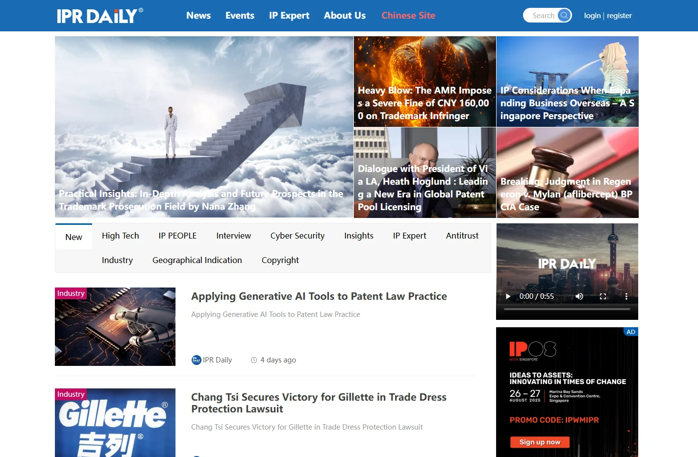Click the register link

click(x=619, y=16)
